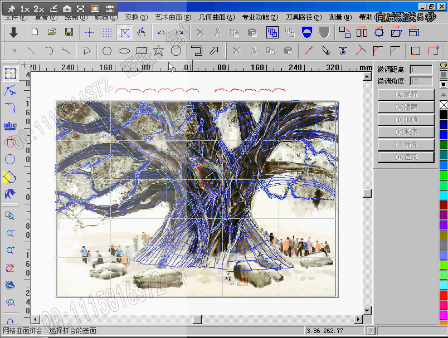The image size is (448, 338).
Task: Toggle the dotted grid display
Action: coord(107,32)
